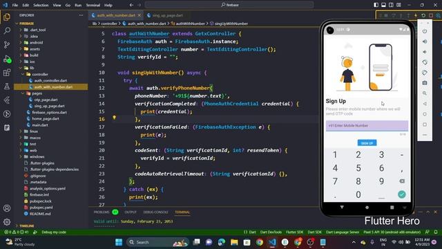Collapse the FIREBASE root folder
Image resolution: width=442 pixels, height=249 pixels.
pos(26,24)
